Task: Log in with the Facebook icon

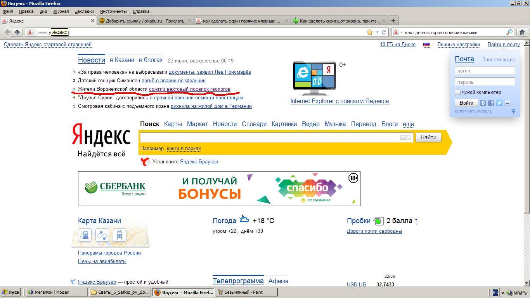Action: [x=491, y=103]
